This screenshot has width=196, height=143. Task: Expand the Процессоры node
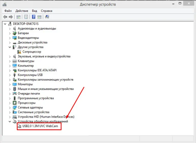[10, 103]
